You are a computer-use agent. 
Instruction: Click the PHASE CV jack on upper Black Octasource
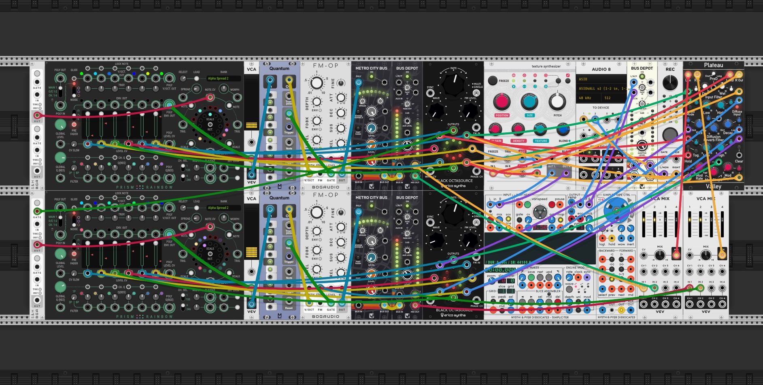click(x=476, y=172)
